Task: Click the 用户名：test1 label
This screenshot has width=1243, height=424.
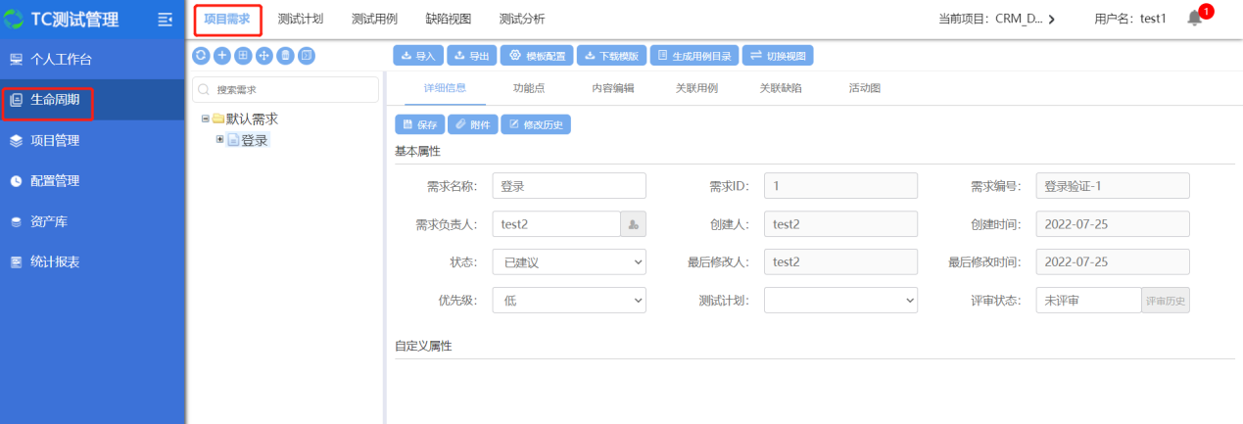Action: pos(1130,19)
